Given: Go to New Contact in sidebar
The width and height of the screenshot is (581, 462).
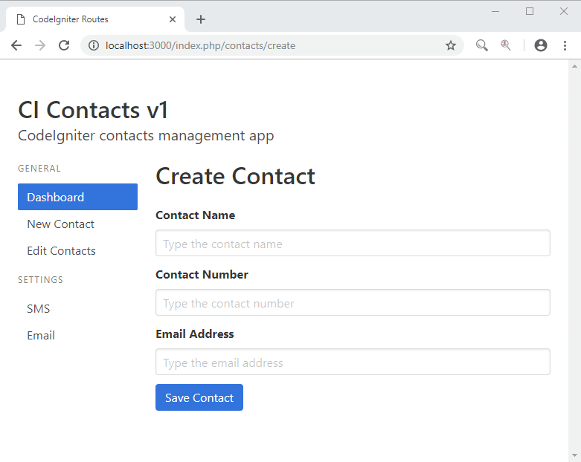Looking at the screenshot, I should pos(60,224).
